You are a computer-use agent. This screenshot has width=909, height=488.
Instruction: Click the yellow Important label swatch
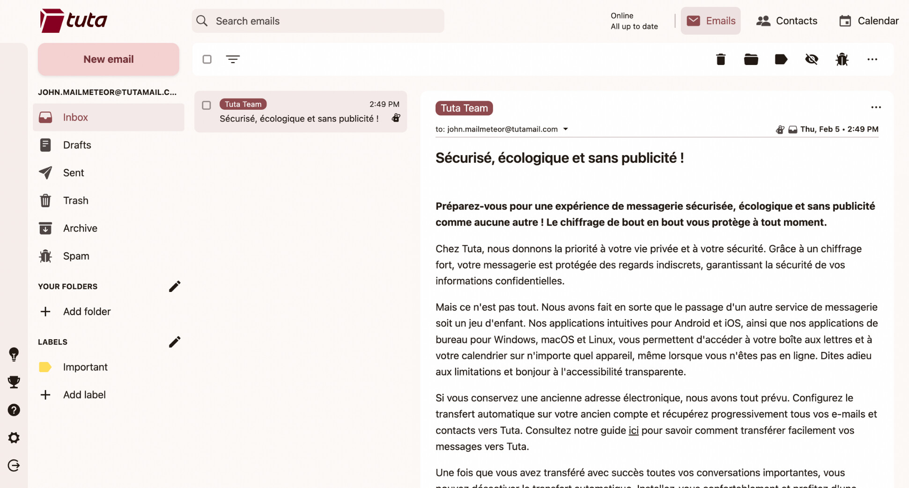(x=45, y=367)
